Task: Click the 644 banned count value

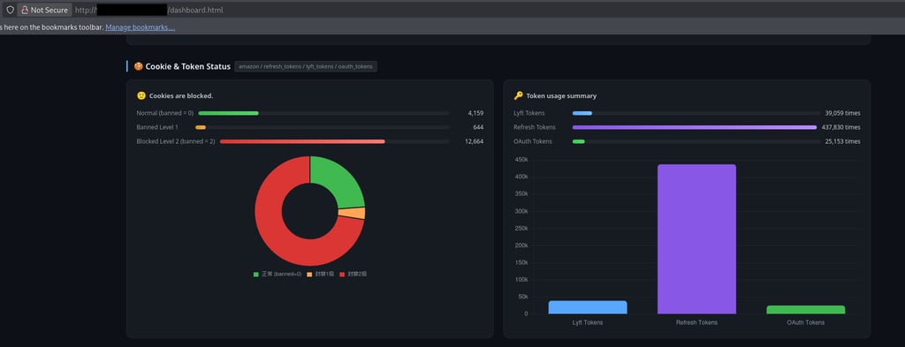Action: 478,127
